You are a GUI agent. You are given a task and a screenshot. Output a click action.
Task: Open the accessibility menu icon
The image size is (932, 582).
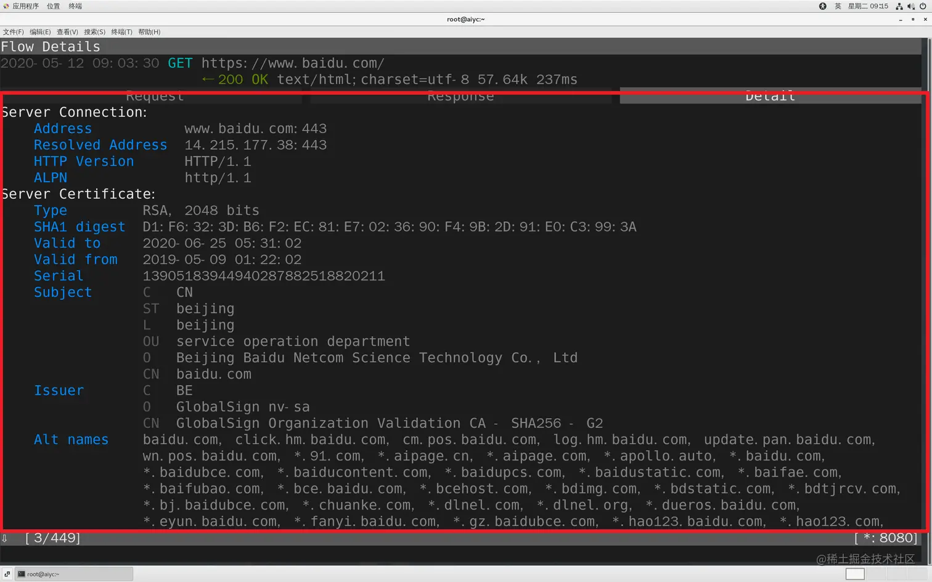click(822, 6)
